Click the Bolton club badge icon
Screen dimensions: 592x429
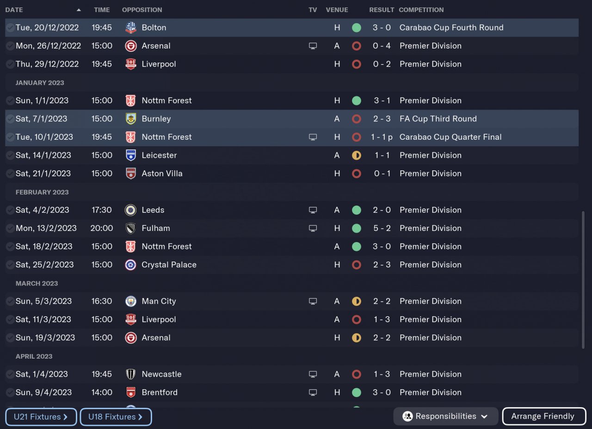131,28
